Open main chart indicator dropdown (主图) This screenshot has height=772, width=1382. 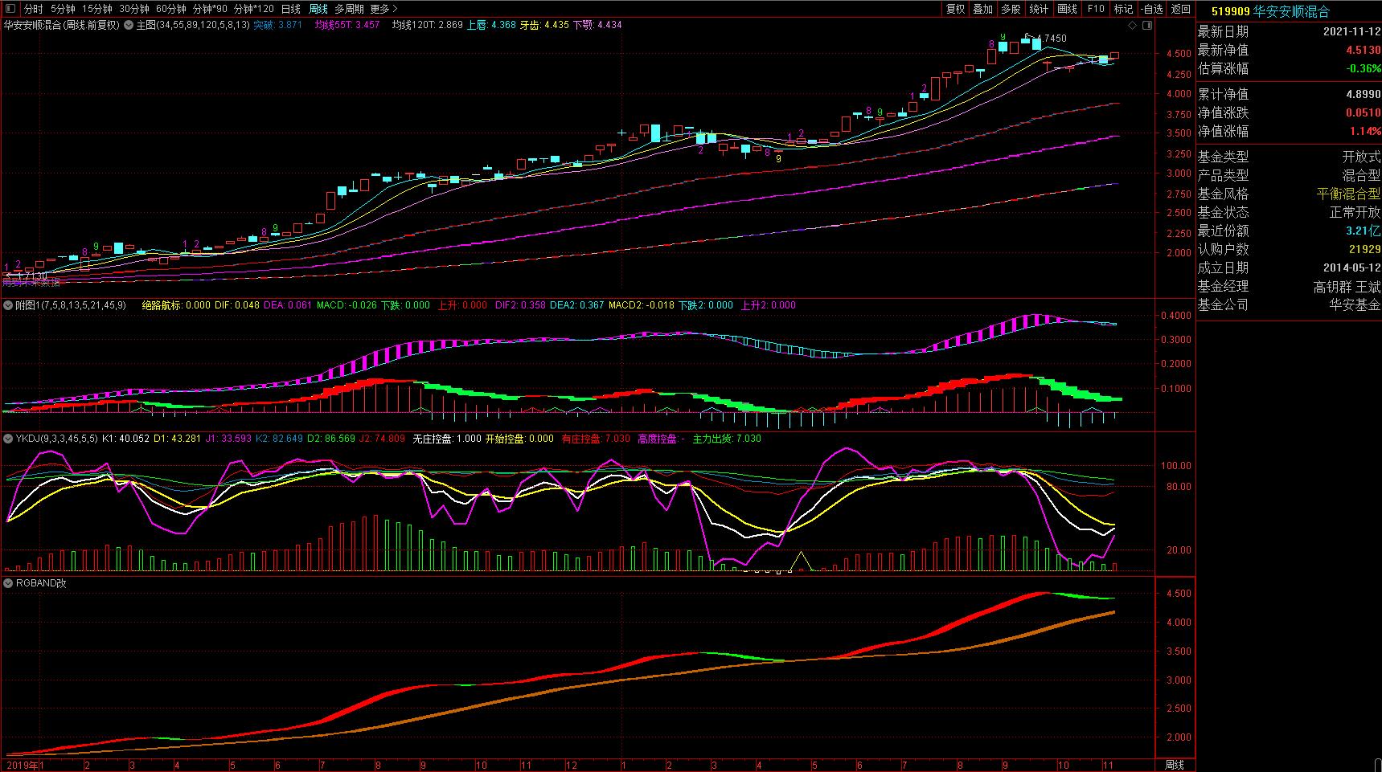(x=130, y=25)
